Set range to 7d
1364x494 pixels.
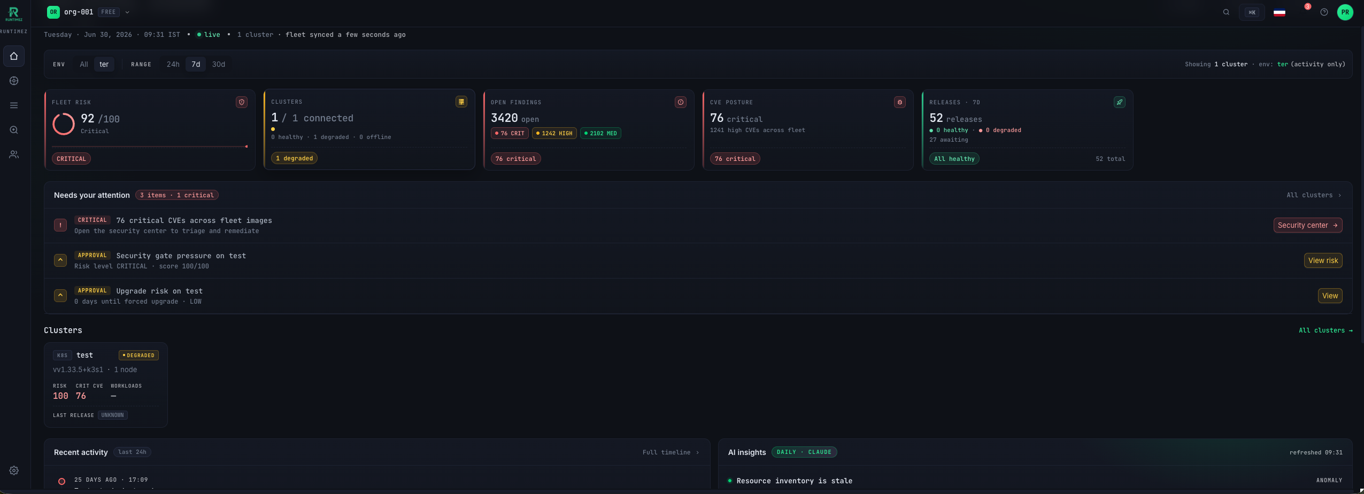pyautogui.click(x=196, y=64)
